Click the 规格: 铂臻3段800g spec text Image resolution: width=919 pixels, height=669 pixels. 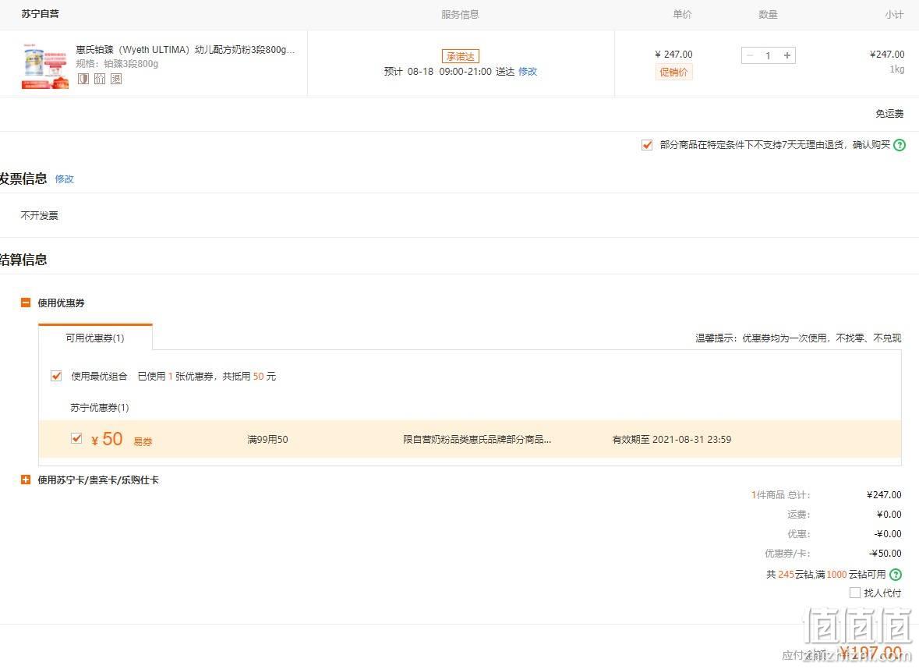(x=117, y=63)
